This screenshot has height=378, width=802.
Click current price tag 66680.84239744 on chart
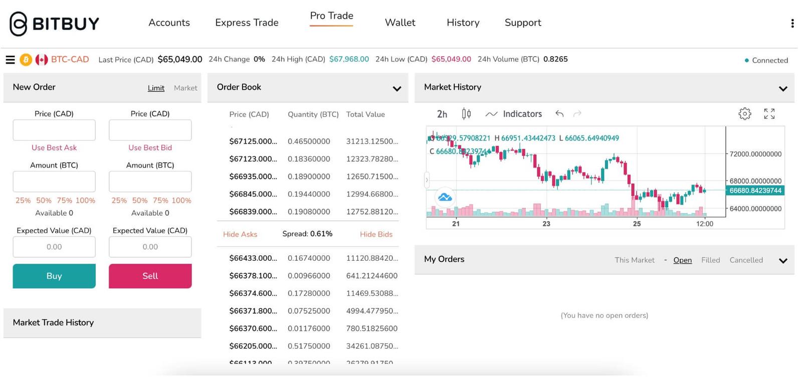(x=755, y=191)
